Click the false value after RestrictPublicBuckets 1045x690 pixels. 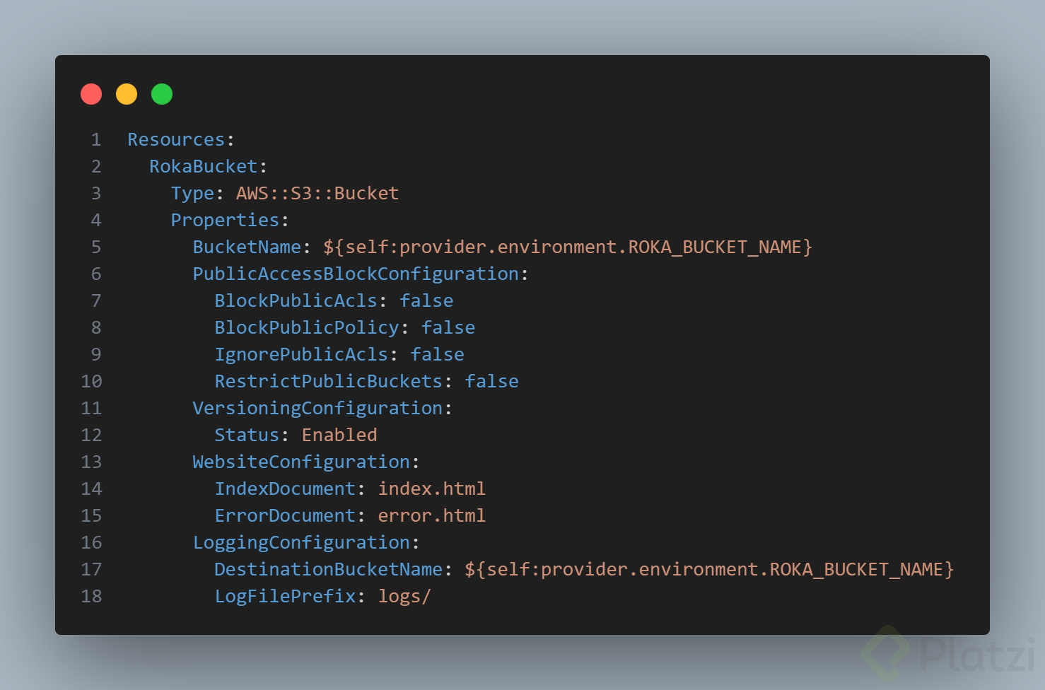(491, 382)
